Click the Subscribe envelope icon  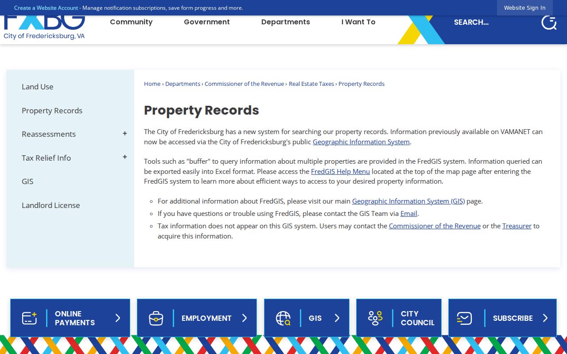click(464, 318)
